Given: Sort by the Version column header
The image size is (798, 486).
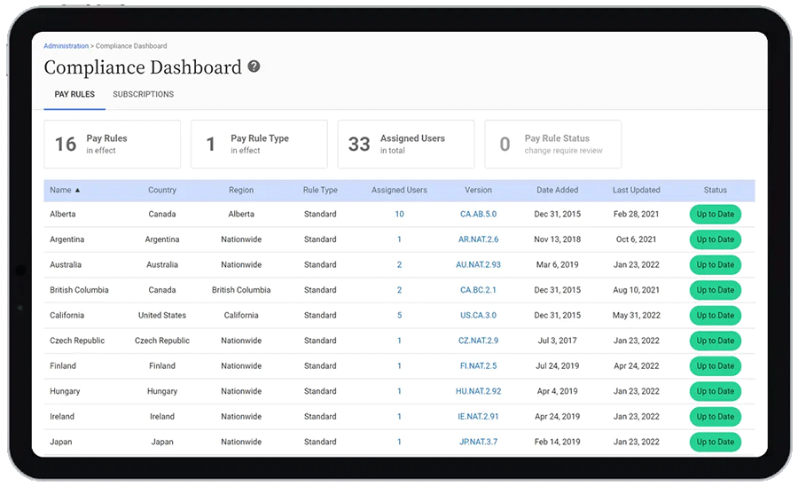Looking at the screenshot, I should tap(478, 190).
